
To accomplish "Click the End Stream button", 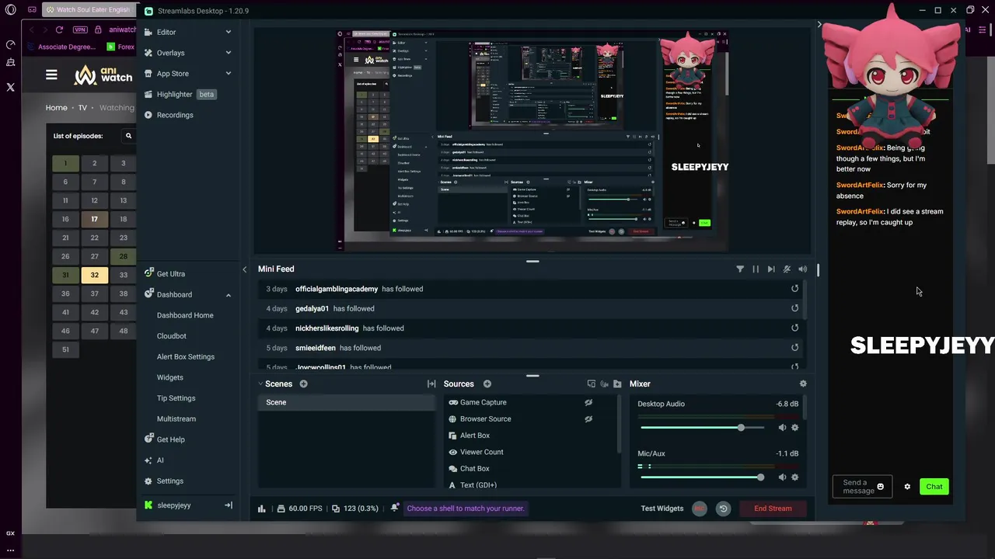I will (773, 509).
